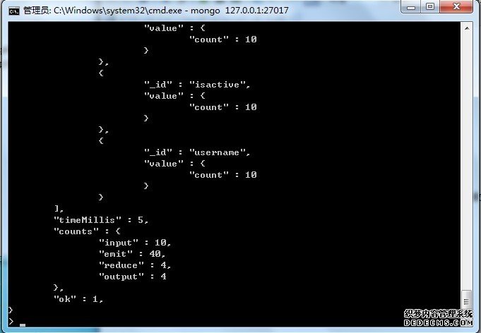Viewport: 481px width, 333px height.
Task: Click the empty vertical scrollbar track
Action: (467, 162)
